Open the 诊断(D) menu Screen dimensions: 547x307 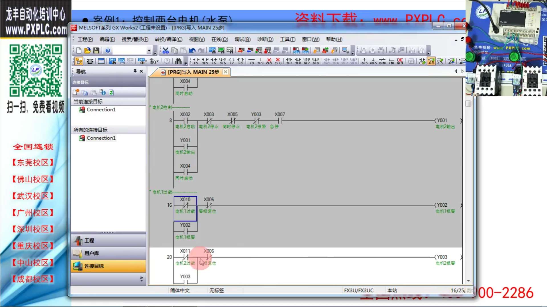(265, 40)
